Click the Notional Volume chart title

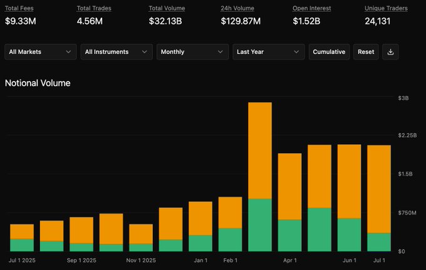coord(38,83)
